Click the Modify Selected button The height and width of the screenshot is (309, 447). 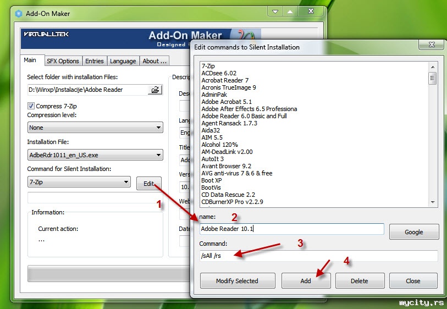(x=238, y=281)
